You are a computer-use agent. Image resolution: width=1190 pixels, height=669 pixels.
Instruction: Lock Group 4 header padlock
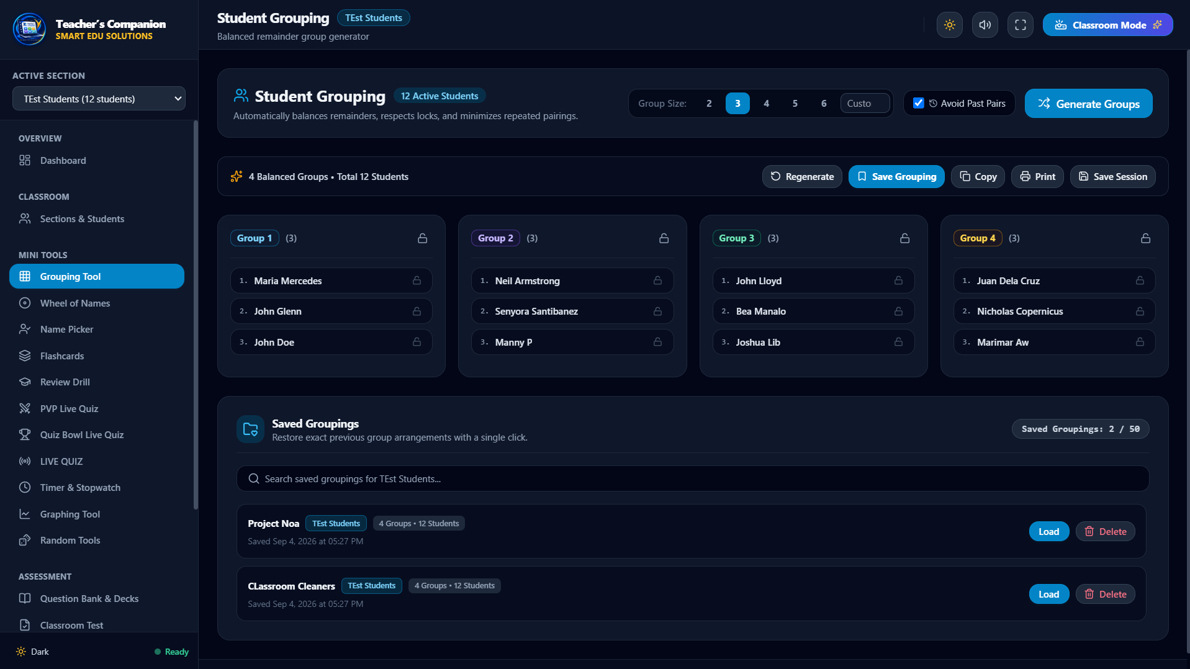tap(1145, 238)
